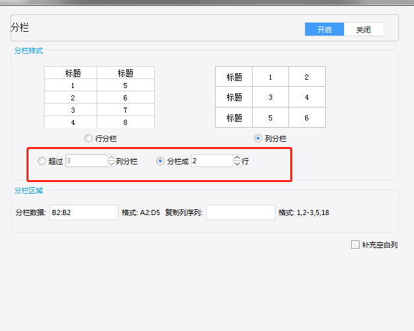
Task: Click the 分栏区域 section label
Action: [x=29, y=190]
